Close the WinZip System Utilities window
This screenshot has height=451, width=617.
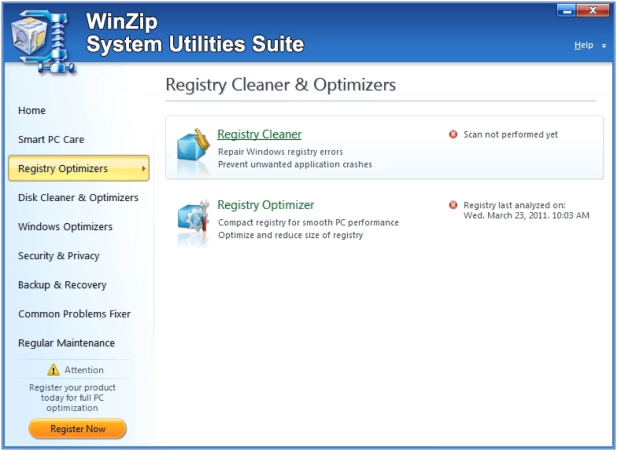[593, 11]
